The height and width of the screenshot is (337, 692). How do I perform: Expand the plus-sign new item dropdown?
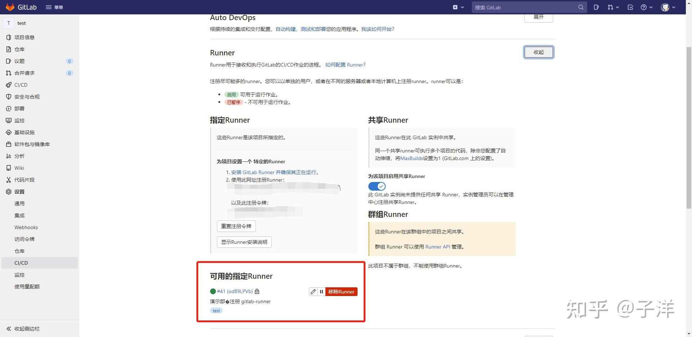click(x=457, y=7)
